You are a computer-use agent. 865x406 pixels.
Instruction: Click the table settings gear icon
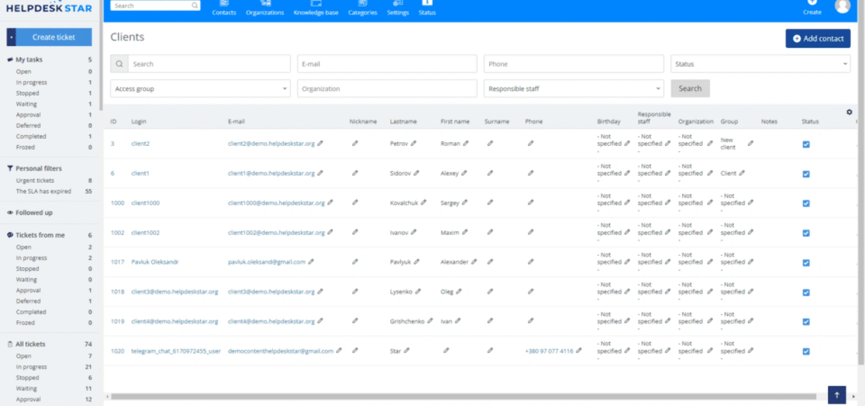pos(849,112)
